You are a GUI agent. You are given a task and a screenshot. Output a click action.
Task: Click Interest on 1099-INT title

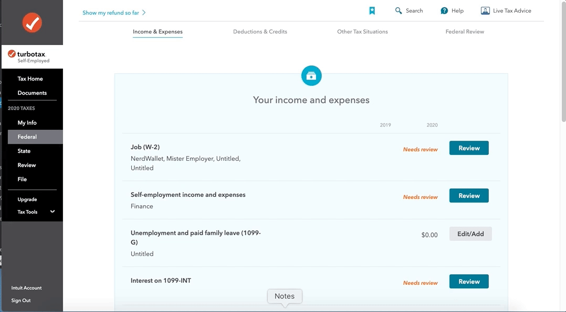161,281
